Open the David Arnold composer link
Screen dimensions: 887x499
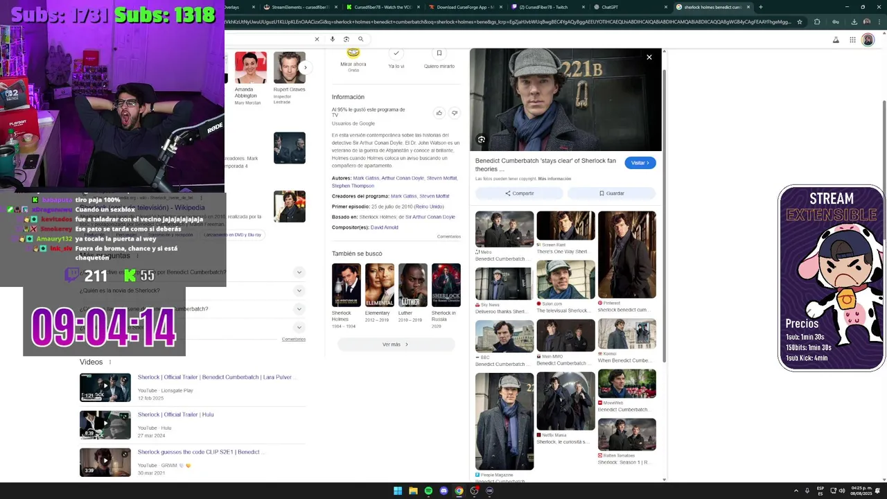pos(384,227)
